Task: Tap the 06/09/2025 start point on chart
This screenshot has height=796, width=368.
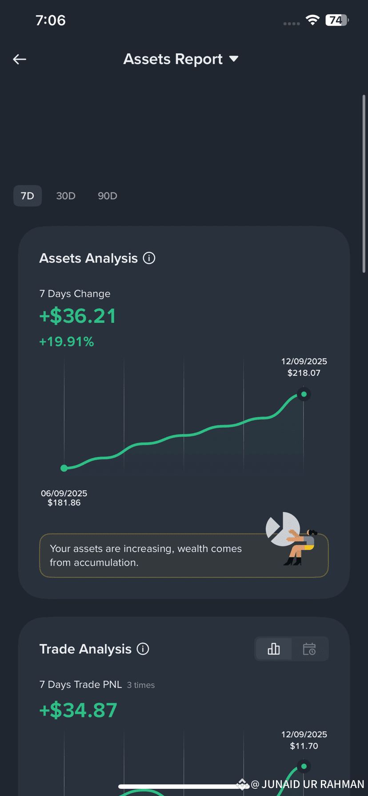Action: 64,468
